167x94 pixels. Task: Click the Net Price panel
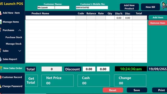coord(57,81)
